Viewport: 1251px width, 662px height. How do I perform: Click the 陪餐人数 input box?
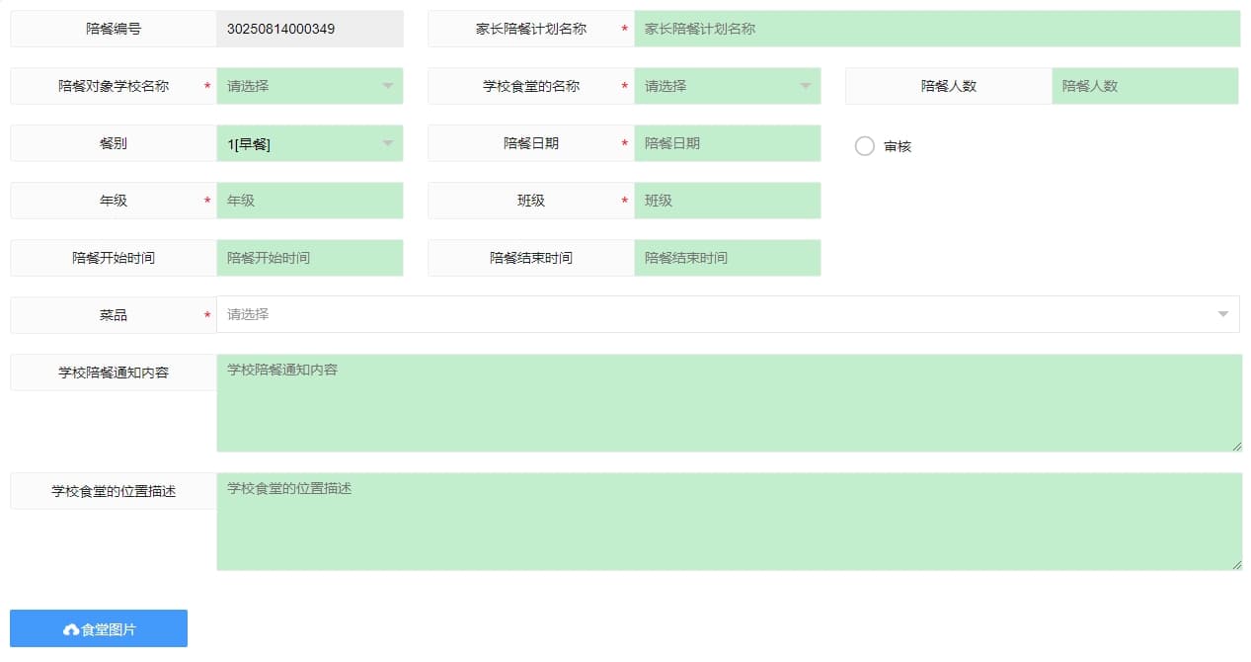click(x=1145, y=86)
